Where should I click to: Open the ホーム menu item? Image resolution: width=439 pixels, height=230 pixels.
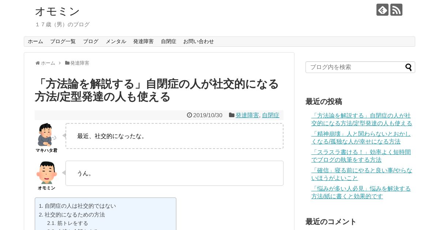click(x=35, y=42)
